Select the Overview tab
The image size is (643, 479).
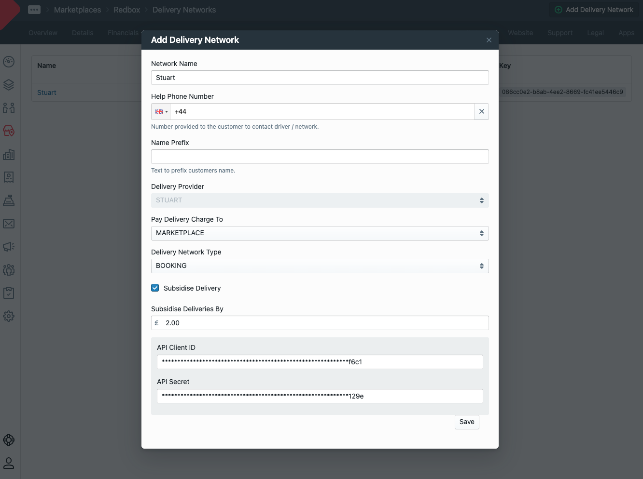click(43, 33)
